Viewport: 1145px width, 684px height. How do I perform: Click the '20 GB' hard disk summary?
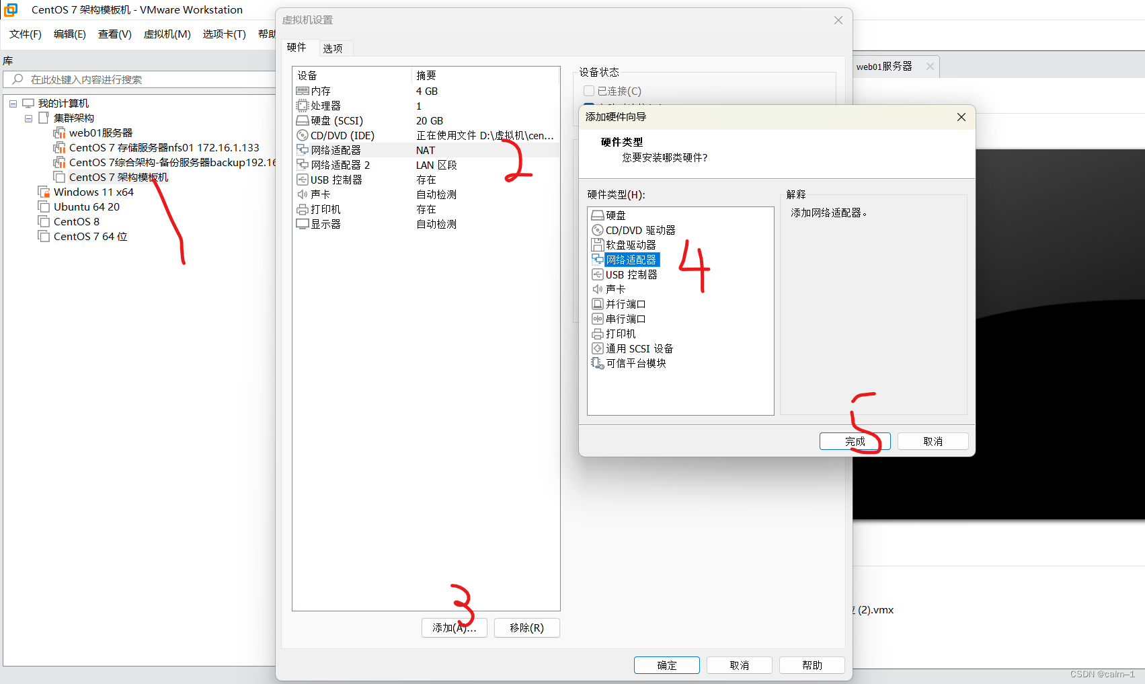coord(430,120)
